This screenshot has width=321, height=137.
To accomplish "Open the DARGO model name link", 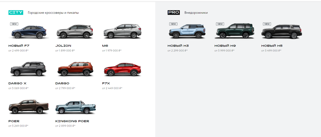I will [x=62, y=83].
